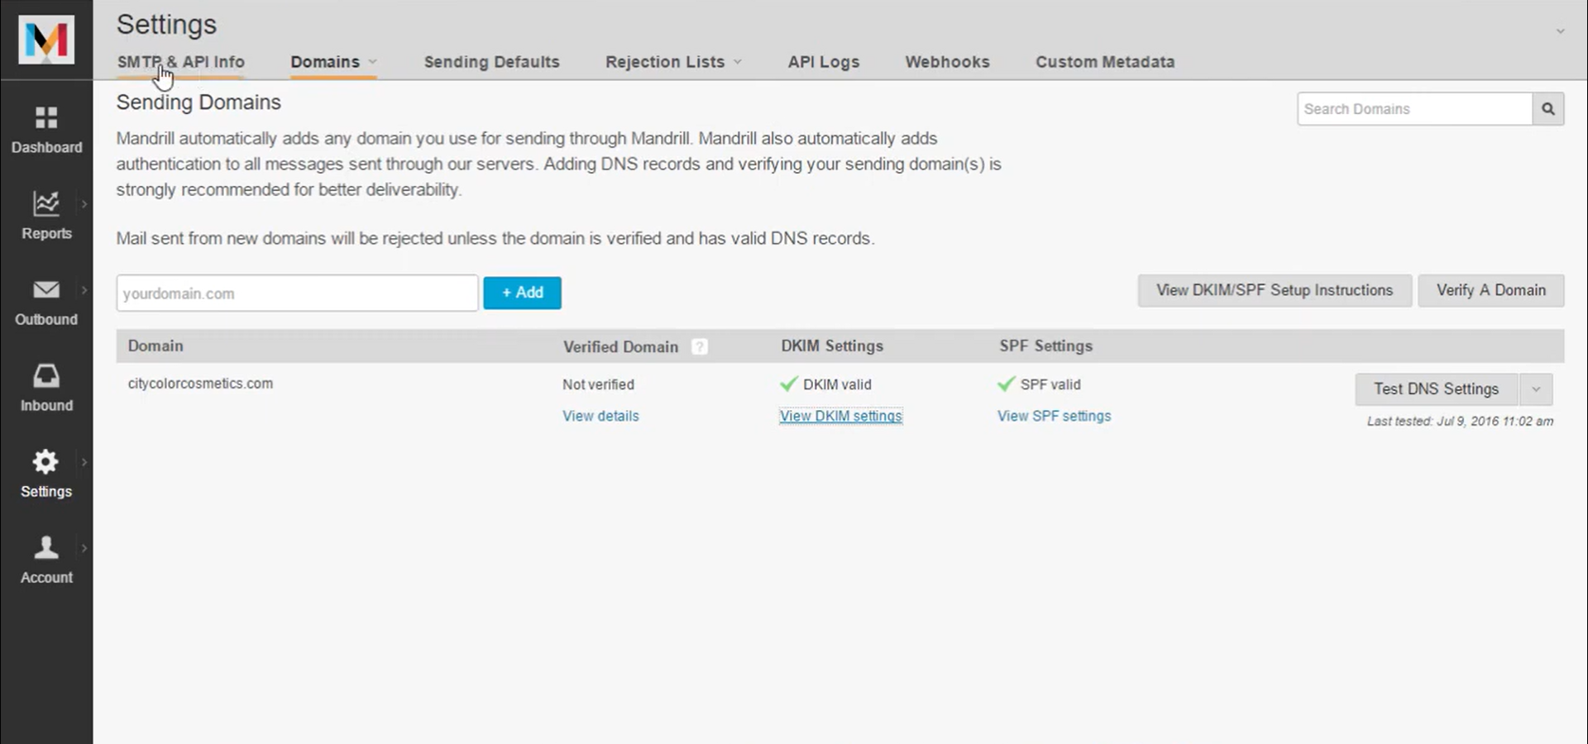Click View DKIM/SPF Setup Instructions button
1588x744 pixels.
(x=1275, y=291)
